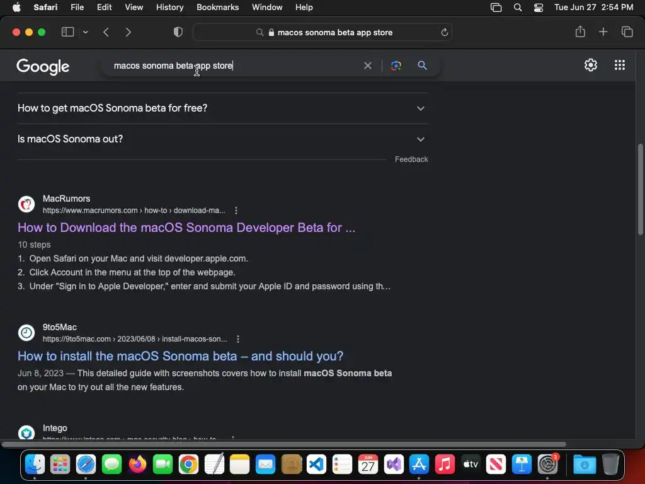Expand "How to get macOS Sonoma beta for free?"

pos(222,108)
